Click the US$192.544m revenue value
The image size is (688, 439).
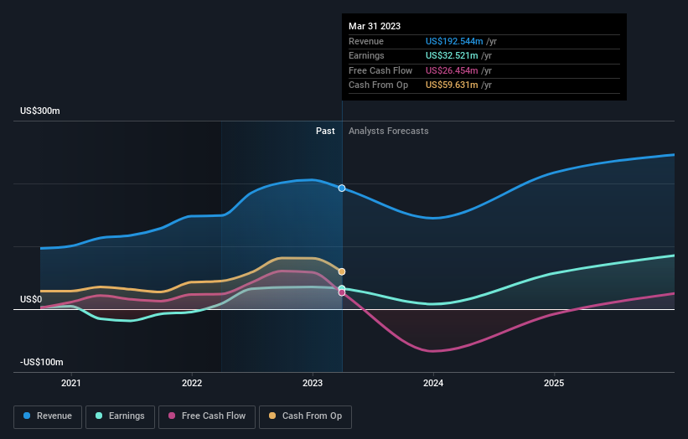(x=454, y=41)
